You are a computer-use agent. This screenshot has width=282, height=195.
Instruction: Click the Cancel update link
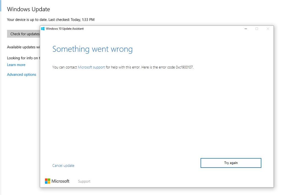[63, 166]
